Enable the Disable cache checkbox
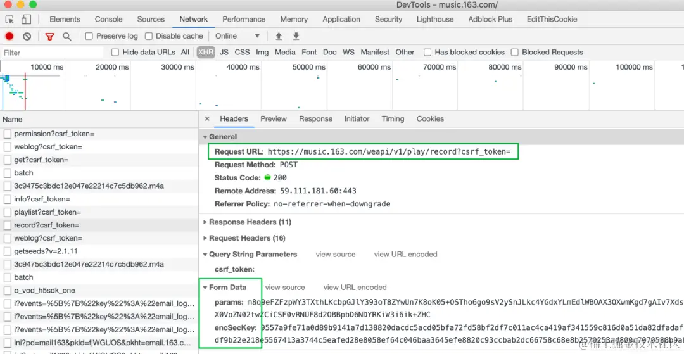Screen dimensions: 684x354 pyautogui.click(x=149, y=36)
